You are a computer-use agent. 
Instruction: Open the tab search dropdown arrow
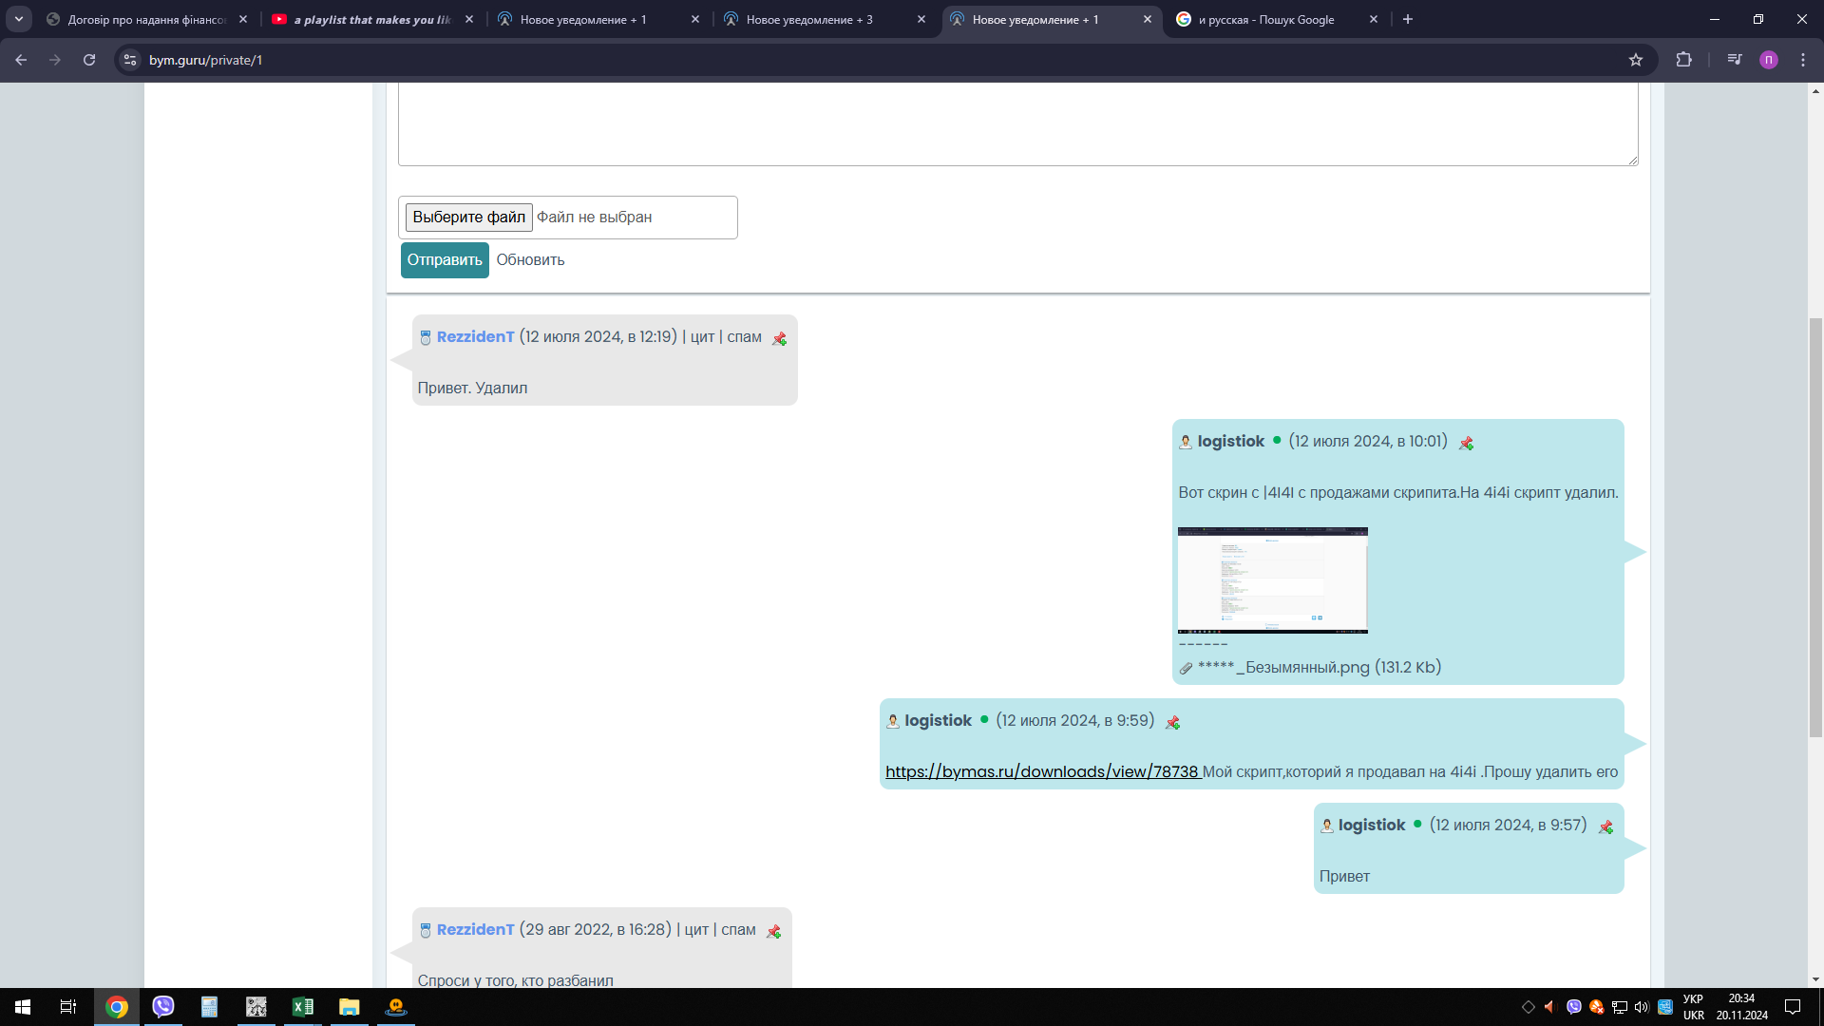[18, 19]
